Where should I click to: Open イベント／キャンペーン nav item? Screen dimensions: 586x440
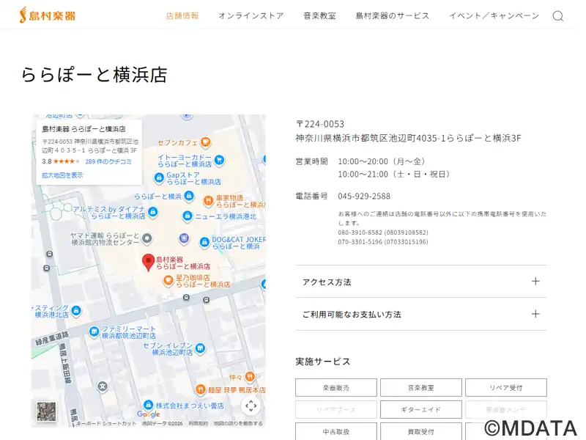pos(494,15)
